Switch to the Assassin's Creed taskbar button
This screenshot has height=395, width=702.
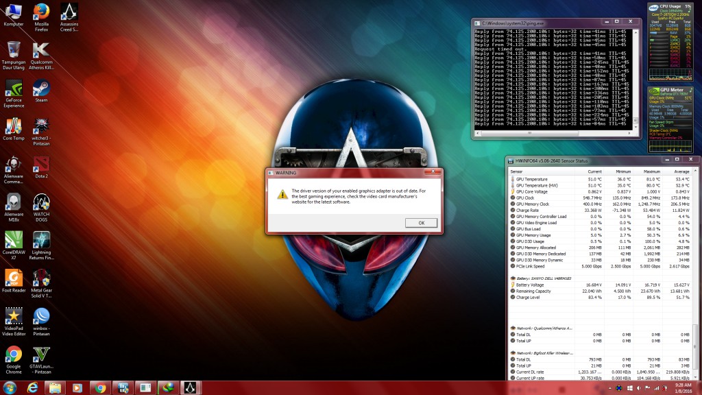[191, 388]
